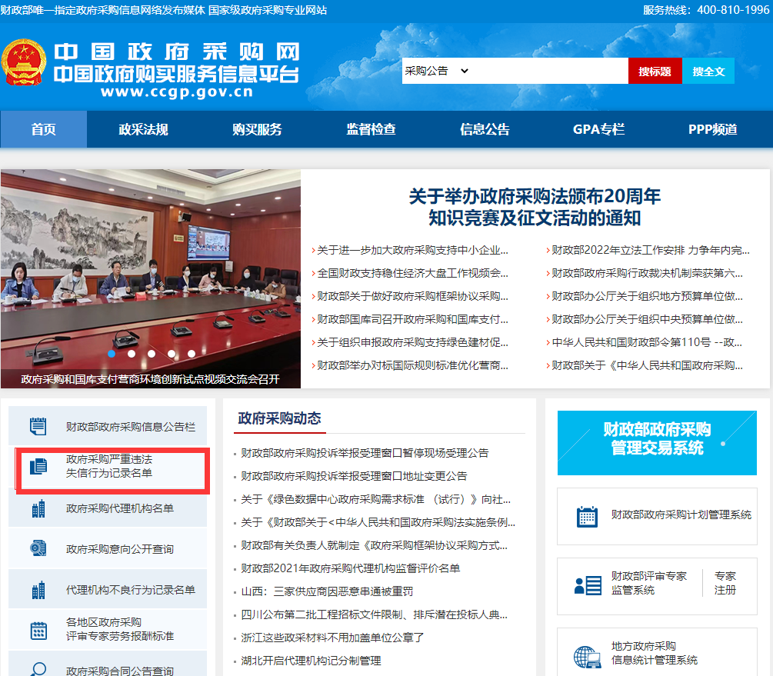Click in the search text field

pyautogui.click(x=549, y=71)
